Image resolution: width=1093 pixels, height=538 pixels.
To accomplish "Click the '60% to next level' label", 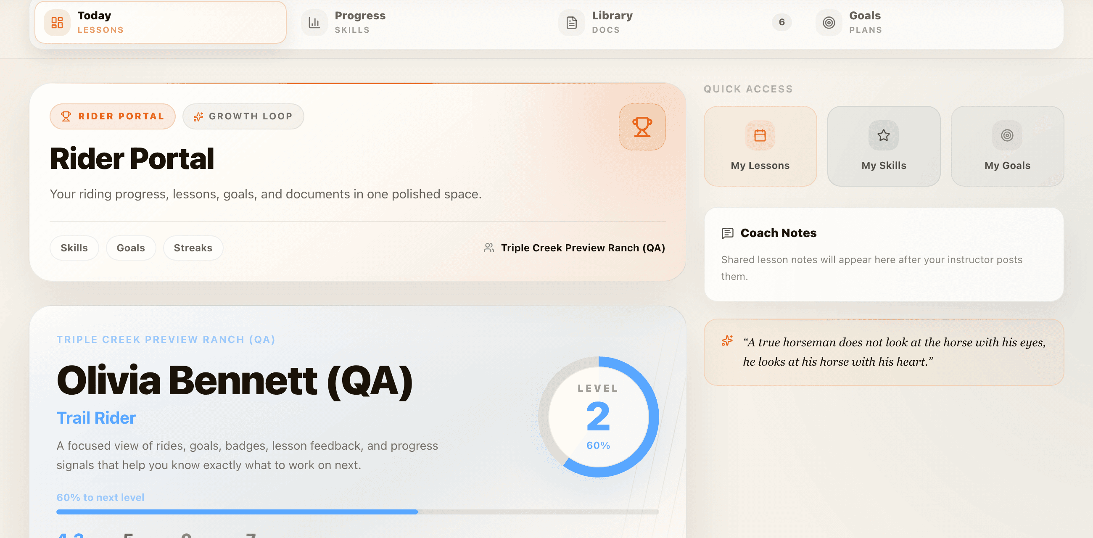I will point(100,497).
